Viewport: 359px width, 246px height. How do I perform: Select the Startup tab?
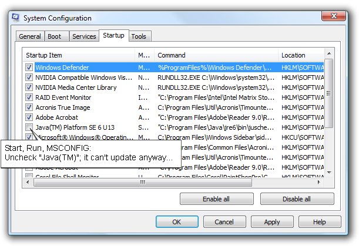click(113, 35)
